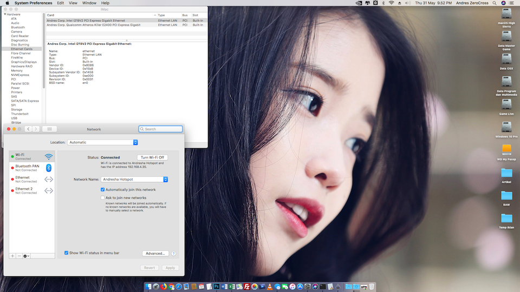Click the plus button to add a network service

point(12,256)
